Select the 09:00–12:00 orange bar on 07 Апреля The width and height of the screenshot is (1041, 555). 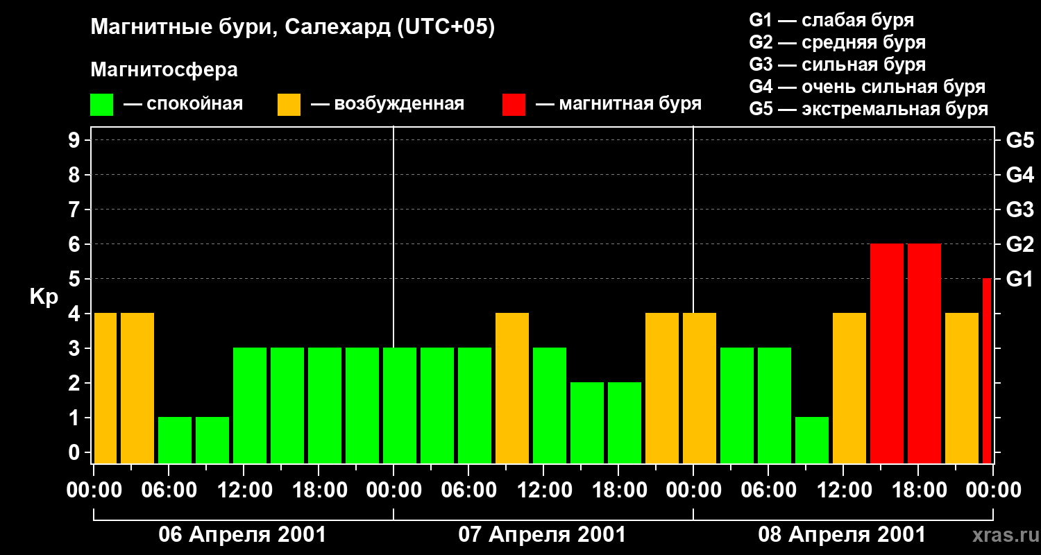pos(512,388)
